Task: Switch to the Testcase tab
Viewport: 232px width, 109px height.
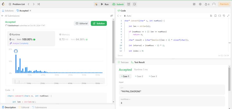Action: (x=123, y=62)
